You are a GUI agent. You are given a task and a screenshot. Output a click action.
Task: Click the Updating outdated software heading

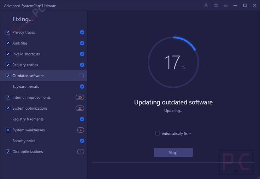click(173, 102)
